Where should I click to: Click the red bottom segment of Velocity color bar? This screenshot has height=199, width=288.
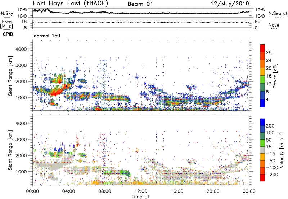(262, 178)
